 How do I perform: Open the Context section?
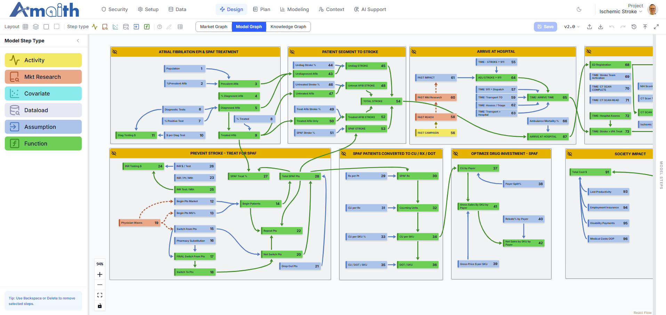point(331,9)
